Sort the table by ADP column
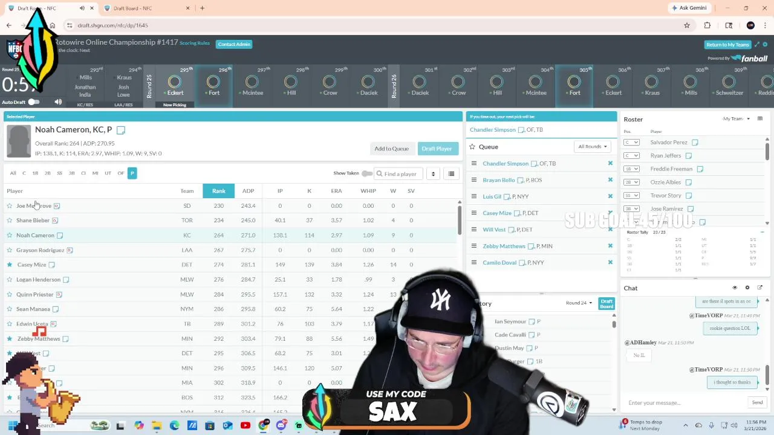 tap(248, 191)
